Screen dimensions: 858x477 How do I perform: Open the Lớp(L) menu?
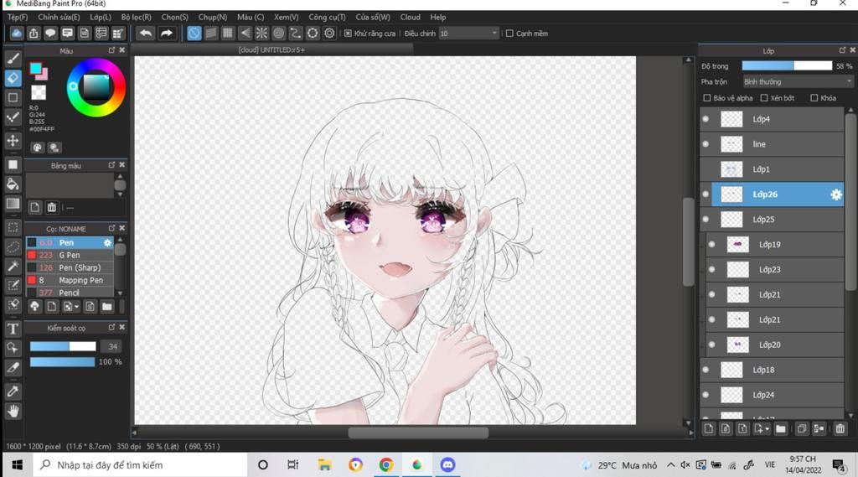point(101,17)
